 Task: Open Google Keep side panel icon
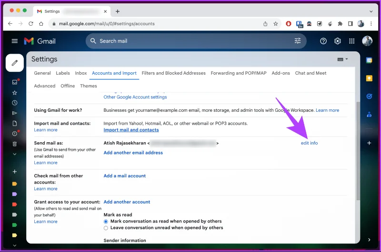(369, 78)
